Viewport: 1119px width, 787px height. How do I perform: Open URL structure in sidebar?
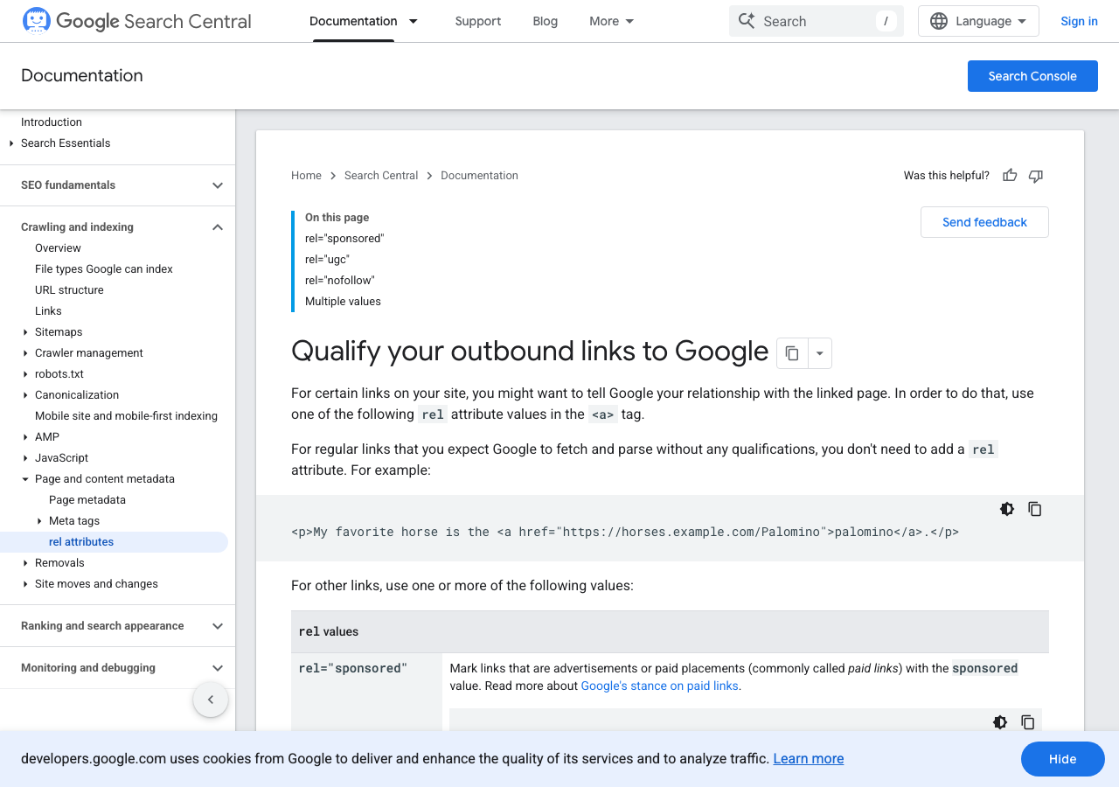click(69, 290)
